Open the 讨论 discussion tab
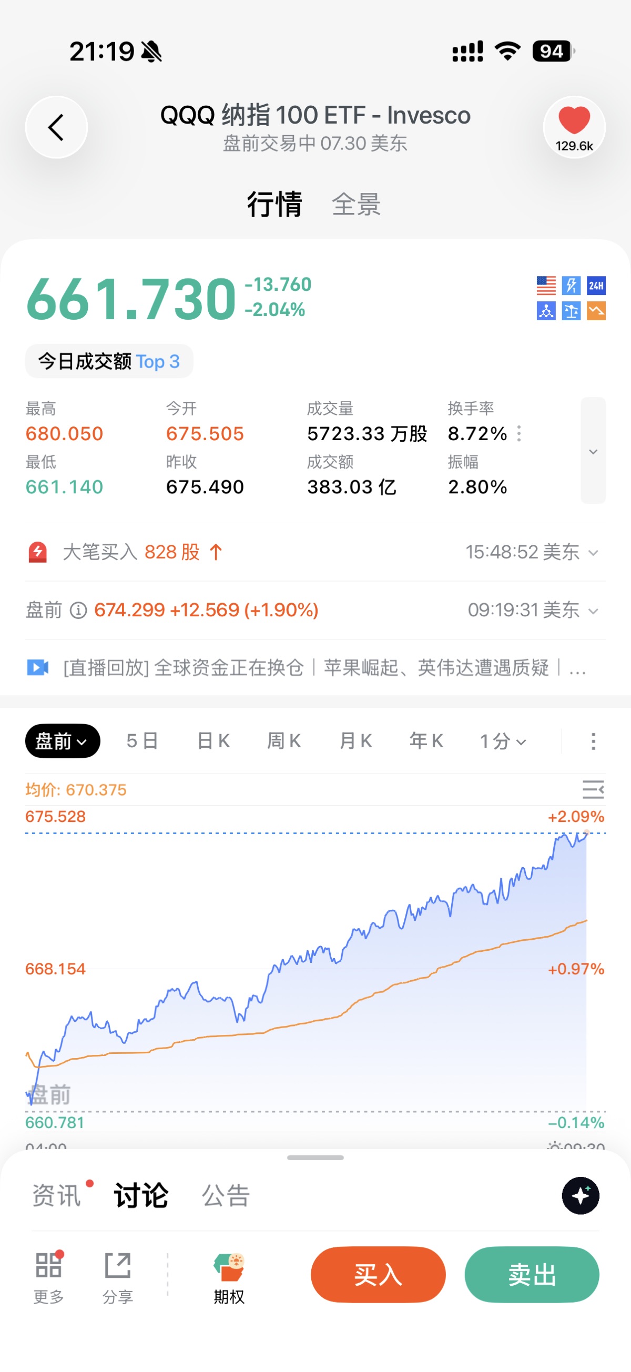This screenshot has width=631, height=1372. 141,1196
